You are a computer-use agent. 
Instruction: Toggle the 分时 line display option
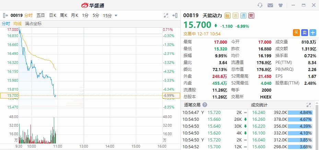[x=6, y=24]
